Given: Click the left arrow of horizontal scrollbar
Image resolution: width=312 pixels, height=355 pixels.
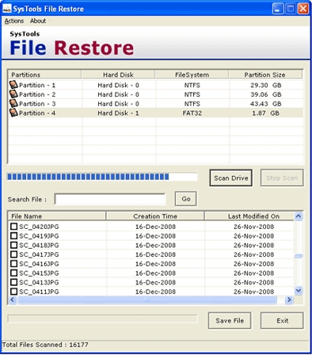Looking at the screenshot, I should pyautogui.click(x=12, y=300).
